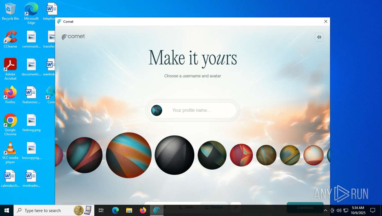382x216 pixels.
Task: Select the rivertradin... Word document on desktop
Action: (31, 179)
